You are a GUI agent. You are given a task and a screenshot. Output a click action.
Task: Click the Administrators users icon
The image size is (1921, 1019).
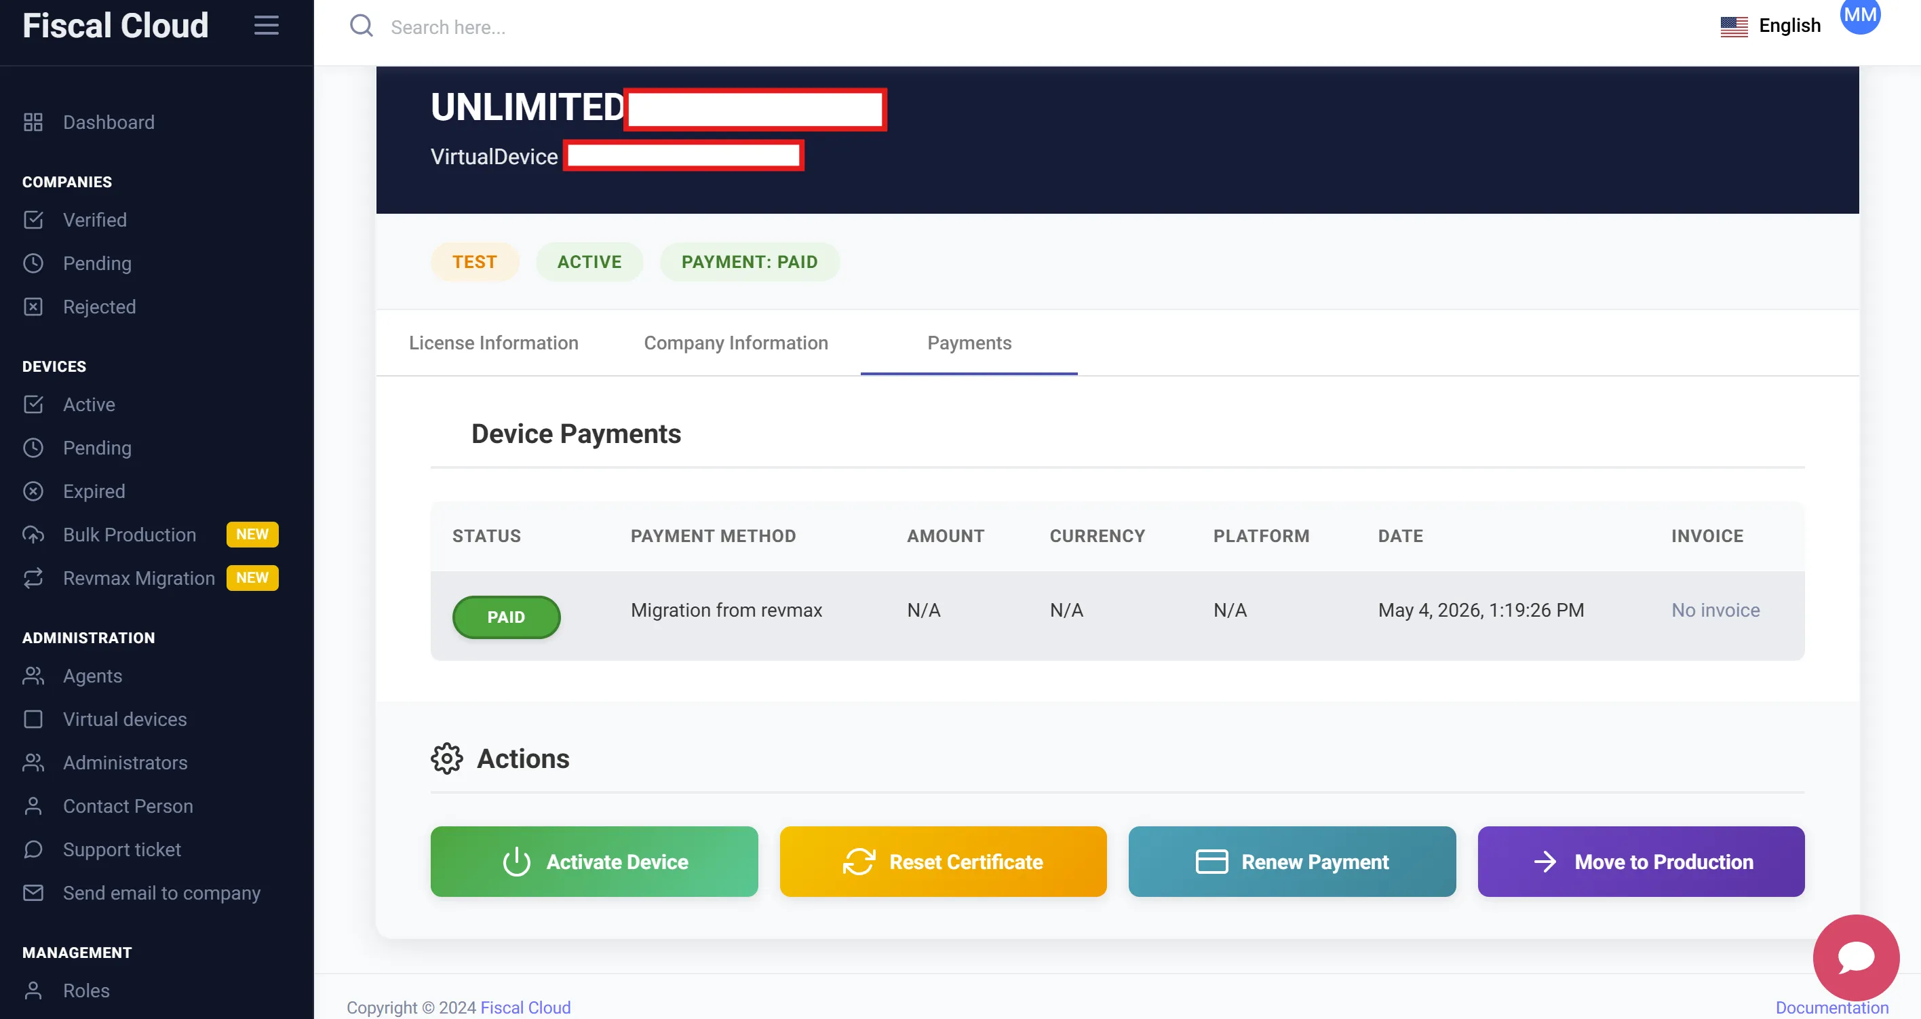tap(33, 763)
